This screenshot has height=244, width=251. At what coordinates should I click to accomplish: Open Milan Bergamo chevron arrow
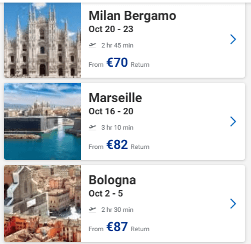(233, 39)
